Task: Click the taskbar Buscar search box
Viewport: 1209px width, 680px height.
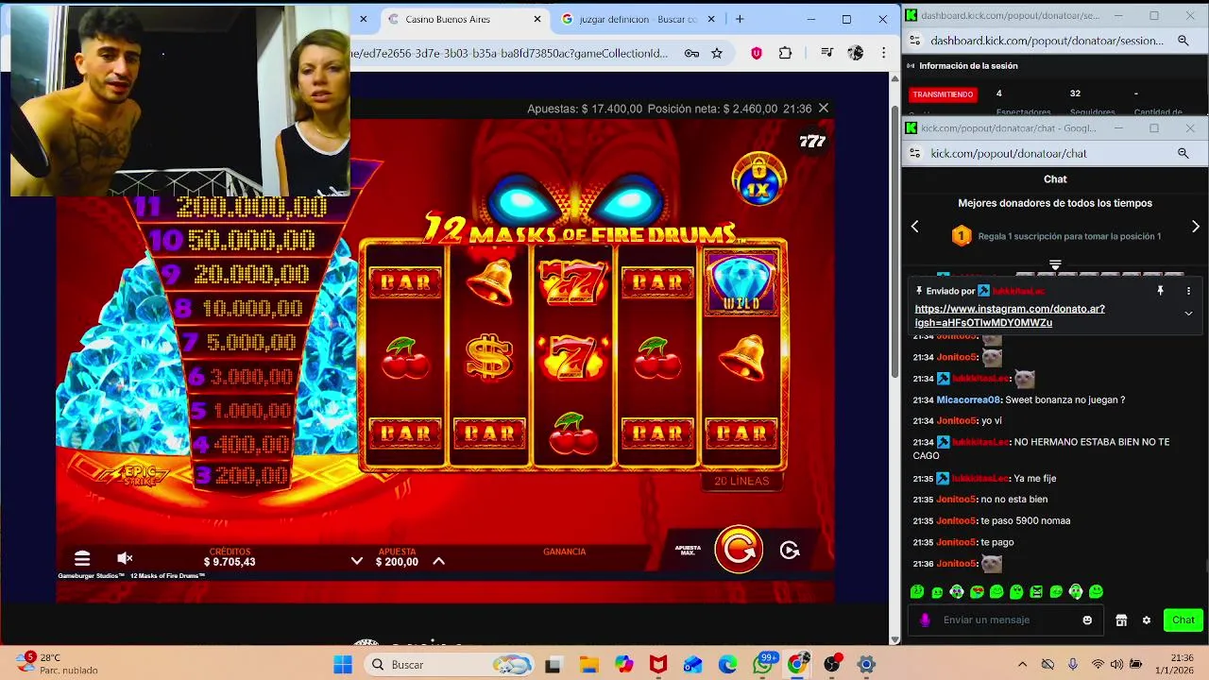Action: tap(451, 665)
